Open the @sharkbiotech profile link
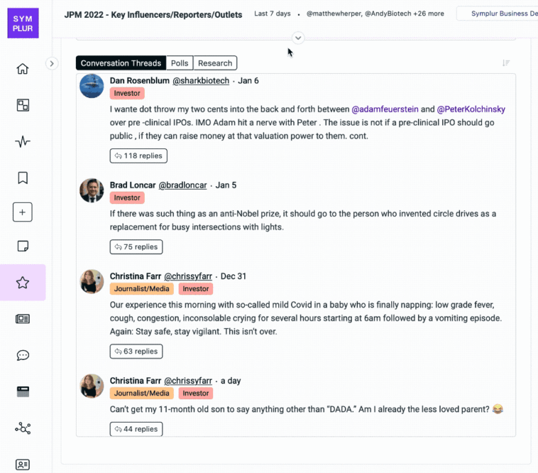Screen dimensions: 538x473 [201, 81]
